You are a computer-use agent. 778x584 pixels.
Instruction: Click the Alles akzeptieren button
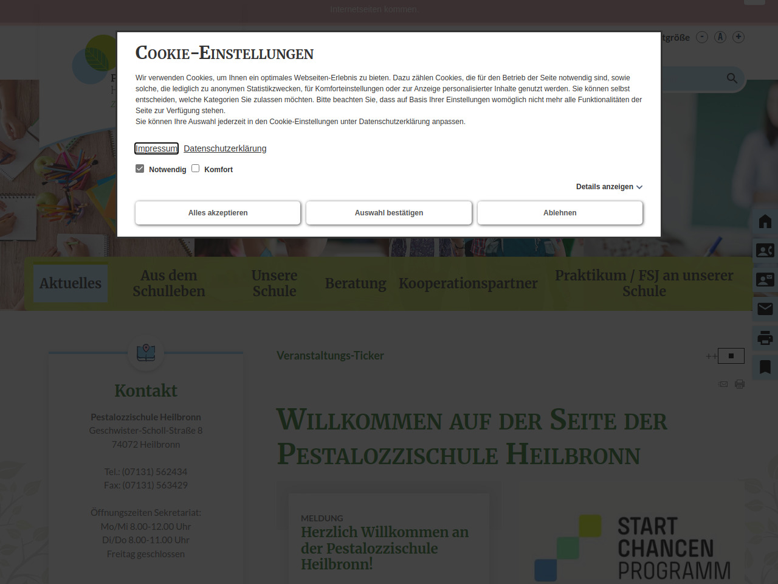(x=218, y=213)
